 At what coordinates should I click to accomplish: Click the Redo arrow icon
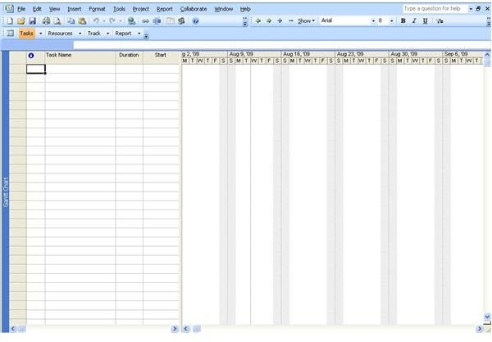[112, 21]
